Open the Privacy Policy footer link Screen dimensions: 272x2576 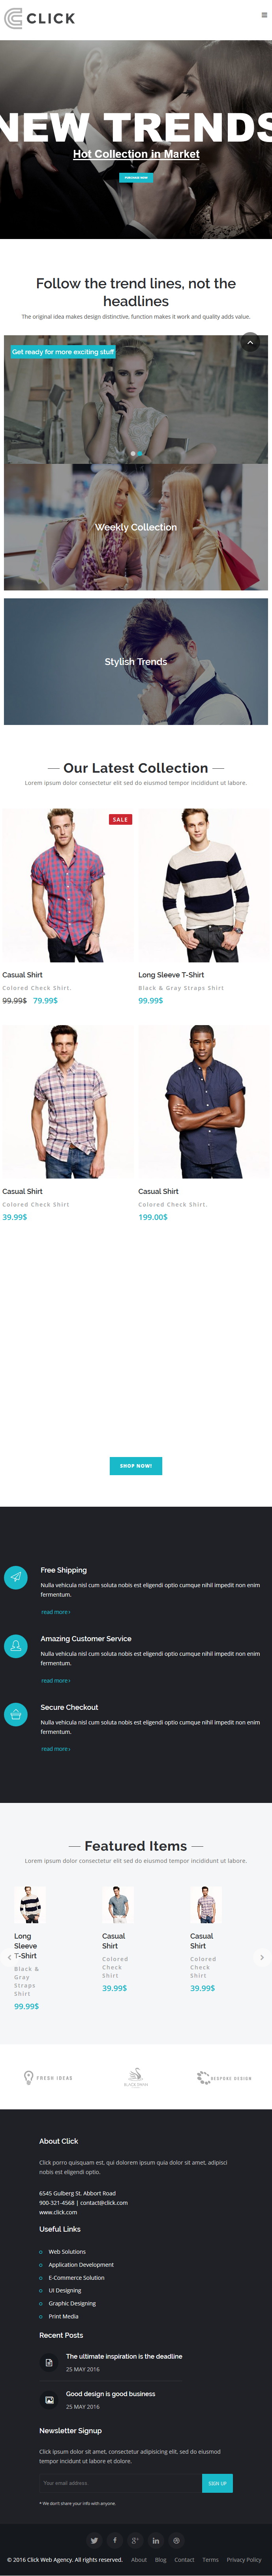[244, 2560]
